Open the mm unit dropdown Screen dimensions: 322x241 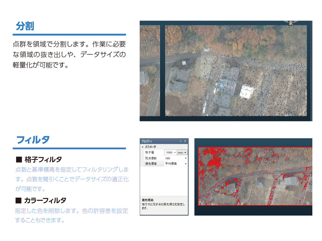click(x=182, y=152)
